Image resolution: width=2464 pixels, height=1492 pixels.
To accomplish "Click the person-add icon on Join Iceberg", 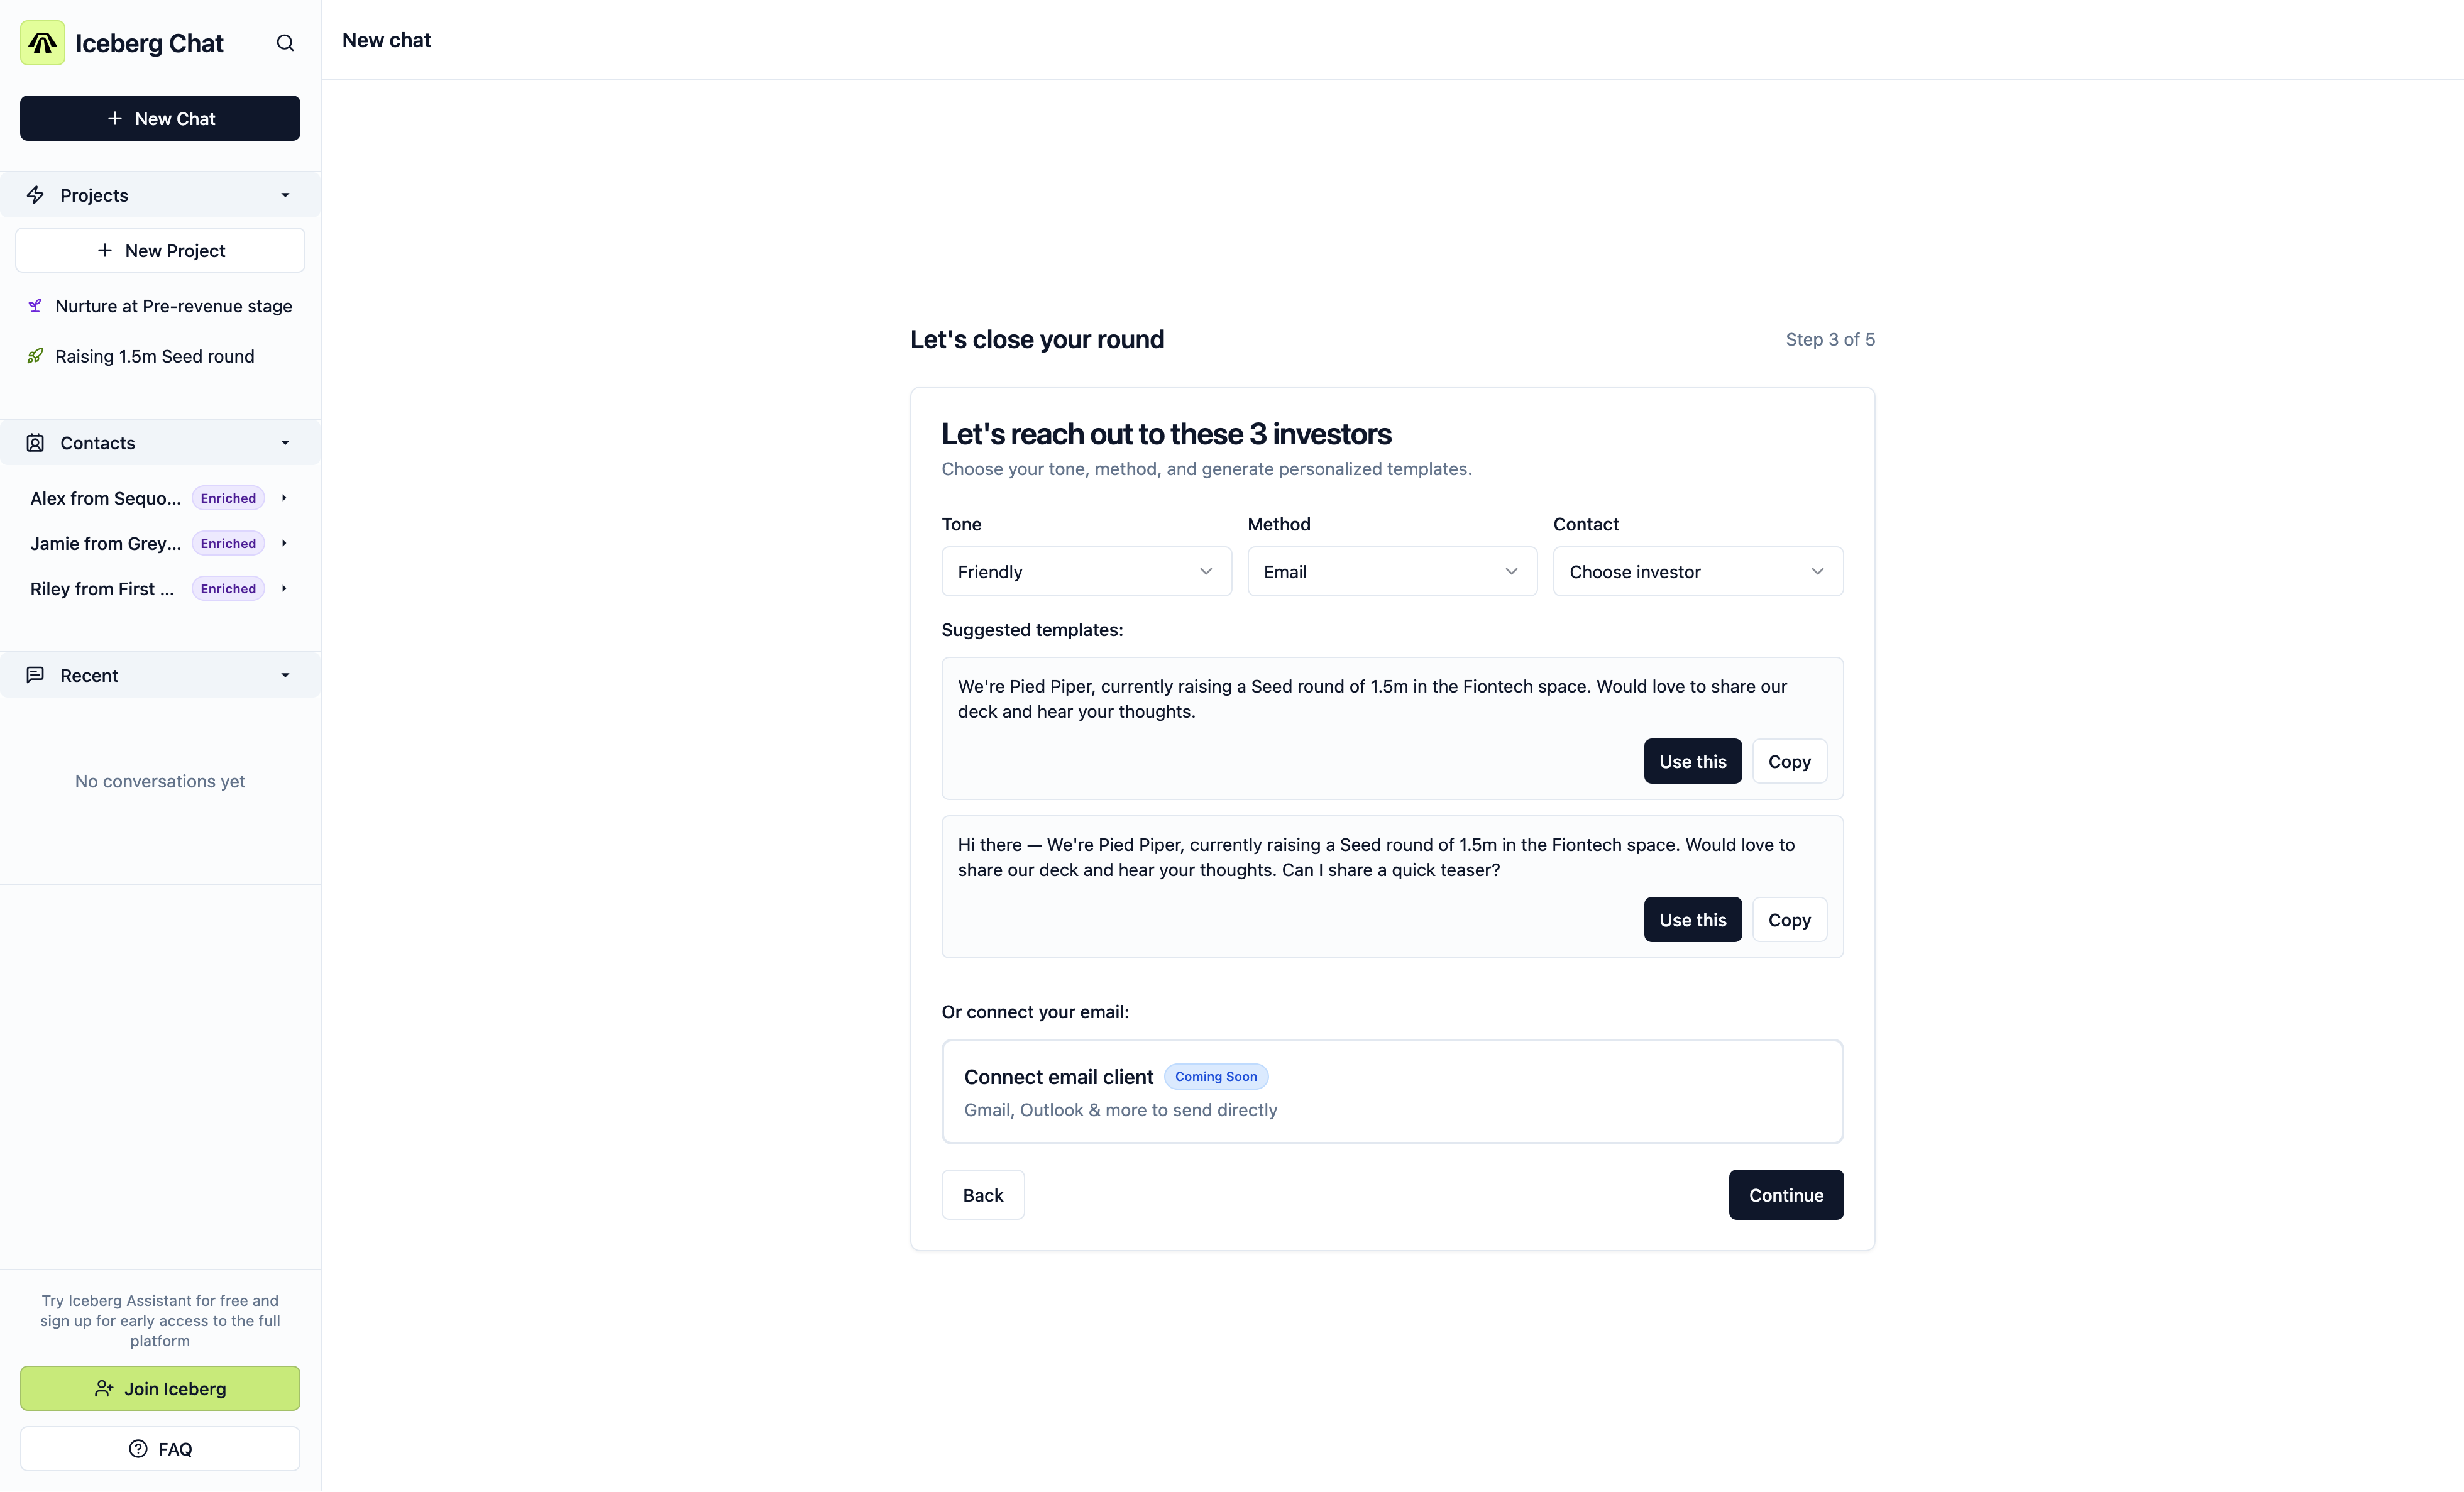I will click(104, 1389).
